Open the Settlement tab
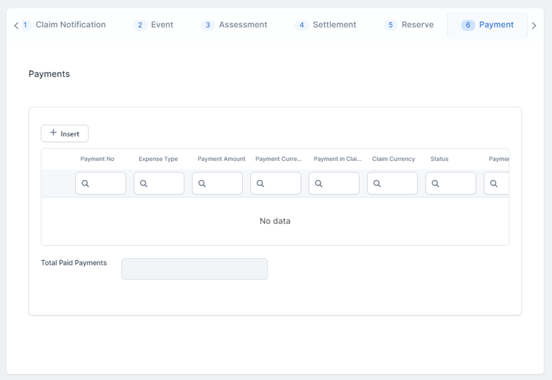The height and width of the screenshot is (380, 552). click(x=334, y=25)
